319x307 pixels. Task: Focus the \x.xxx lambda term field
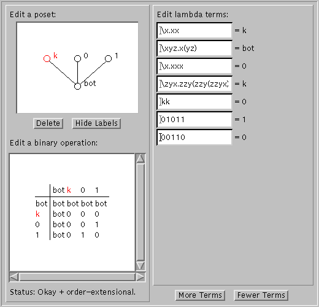coord(194,66)
